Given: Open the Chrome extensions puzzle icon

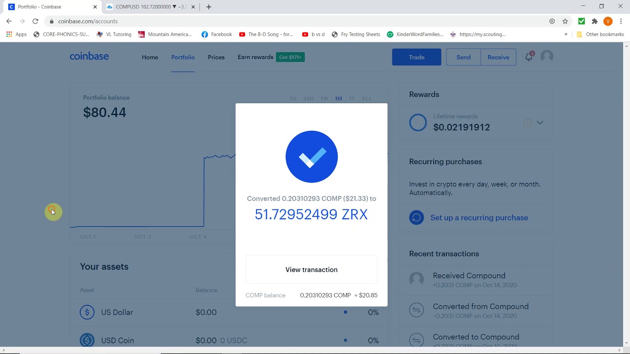Looking at the screenshot, I should tap(595, 21).
